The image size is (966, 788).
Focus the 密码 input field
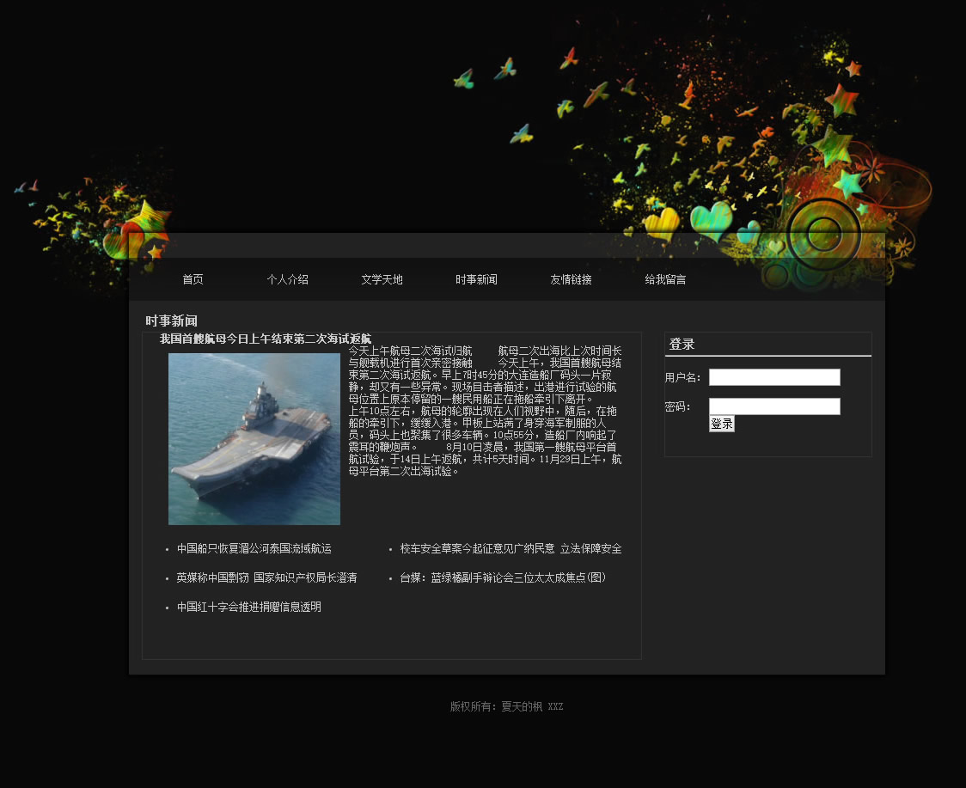click(773, 406)
